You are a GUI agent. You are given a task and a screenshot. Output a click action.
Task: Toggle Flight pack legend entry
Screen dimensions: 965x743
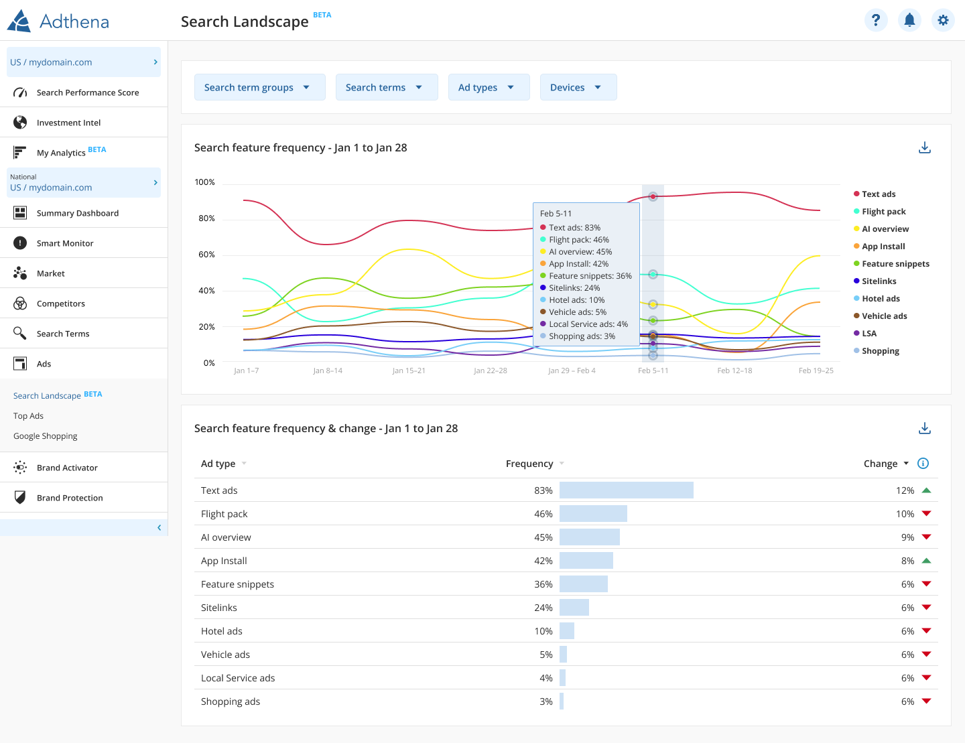click(883, 212)
